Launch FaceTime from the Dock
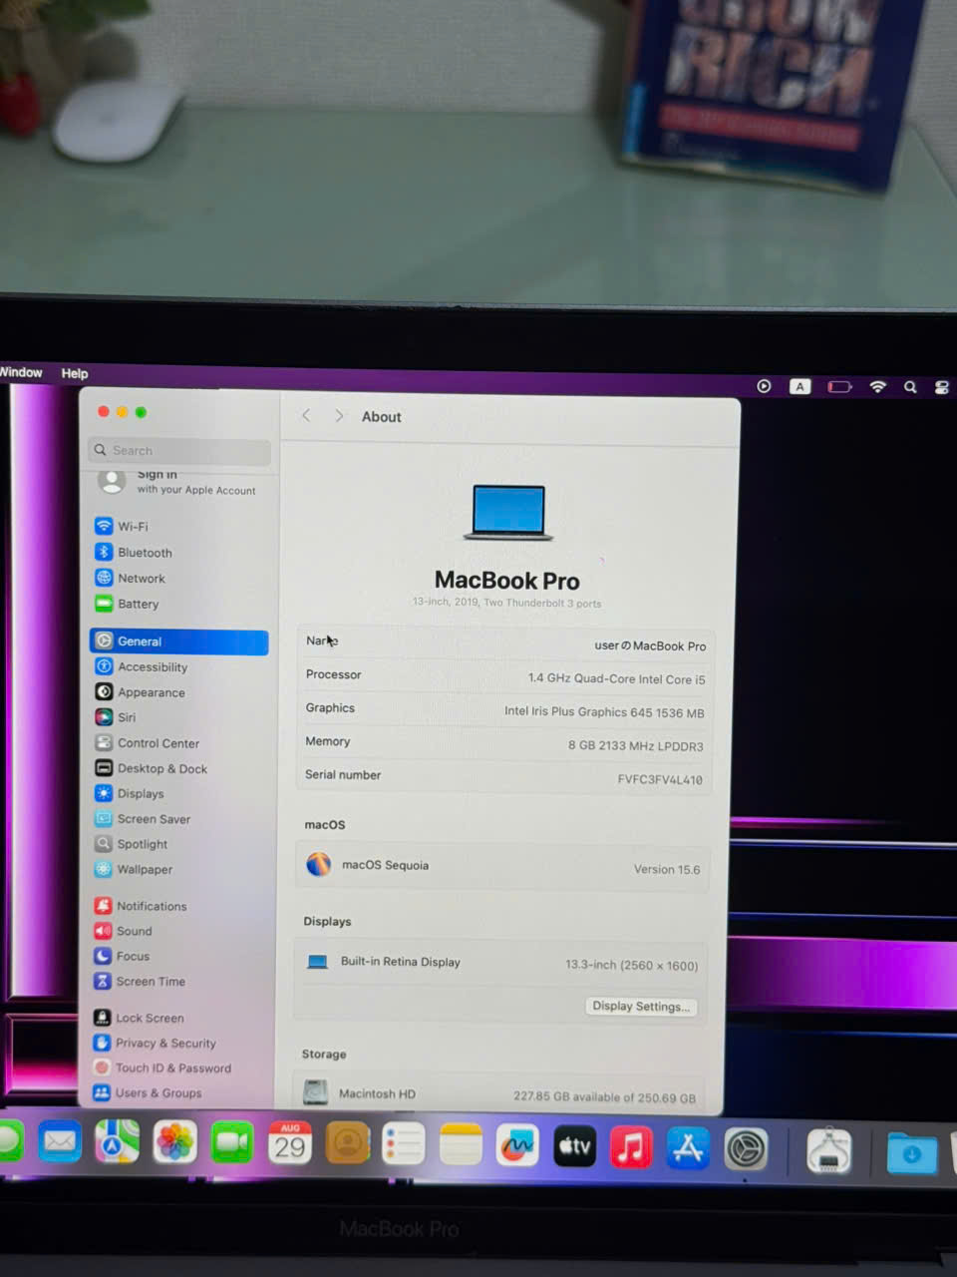The height and width of the screenshot is (1277, 957). click(232, 1143)
